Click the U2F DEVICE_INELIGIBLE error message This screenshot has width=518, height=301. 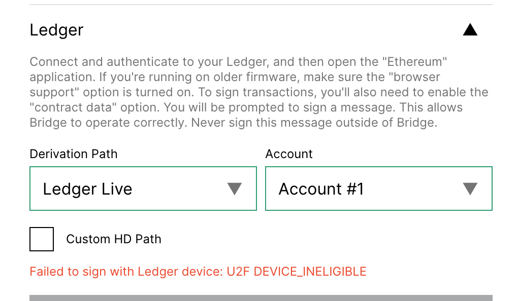pyautogui.click(x=198, y=271)
